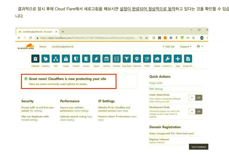229x155 pixels.
Task: Open the Firewall settings link
Action: point(29,120)
